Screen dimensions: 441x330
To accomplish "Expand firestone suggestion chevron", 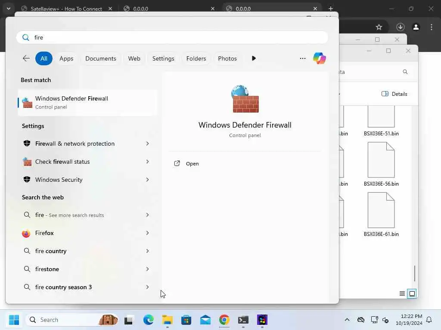I will click(x=147, y=269).
